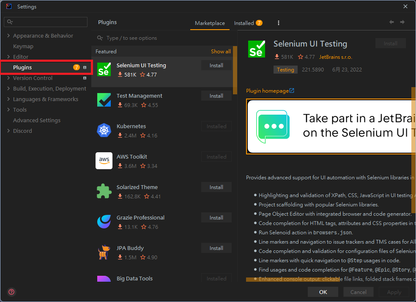The image size is (416, 302).
Task: Click the Solarized Theme puzzle-piece icon
Action: pos(104,191)
